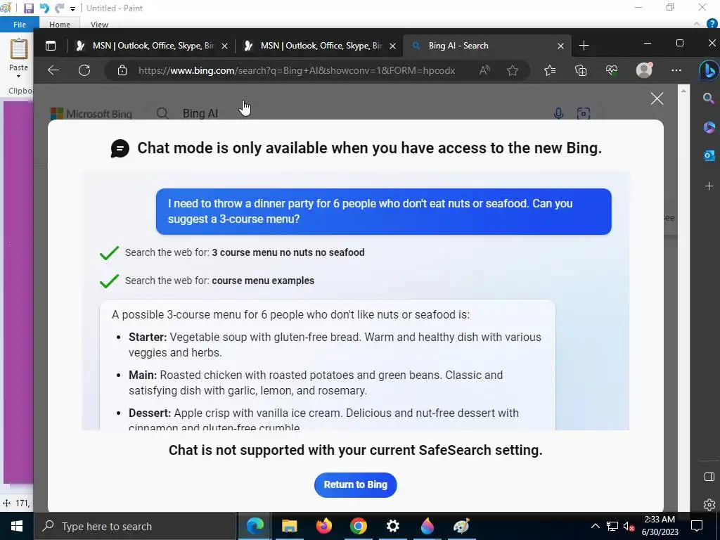Open sidebar settings gear
This screenshot has width=720, height=540.
(x=709, y=505)
